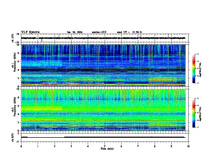This screenshot has width=212, height=164.
Task: Click the ch.3 voltage trace panel
Action: (105, 137)
